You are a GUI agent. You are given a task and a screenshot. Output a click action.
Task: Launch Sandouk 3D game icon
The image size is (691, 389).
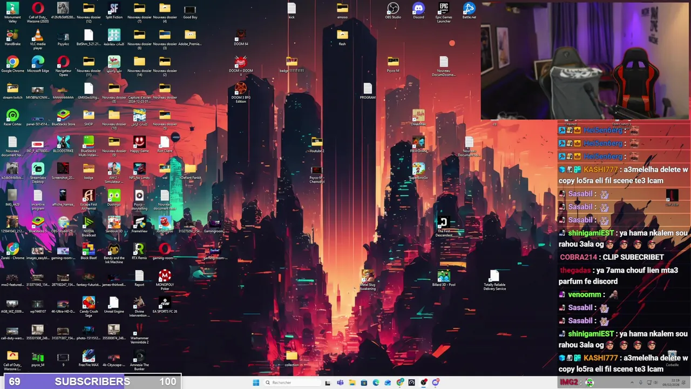click(x=114, y=225)
